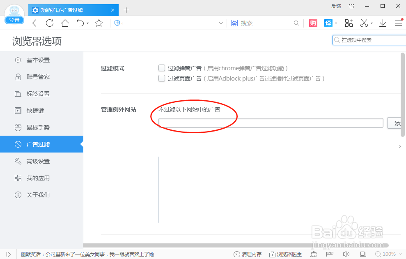
Task: Open the address bar dropdown chevron
Action: [x=221, y=23]
